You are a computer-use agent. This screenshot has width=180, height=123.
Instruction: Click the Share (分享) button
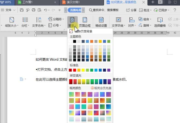pyautogui.click(x=131, y=10)
